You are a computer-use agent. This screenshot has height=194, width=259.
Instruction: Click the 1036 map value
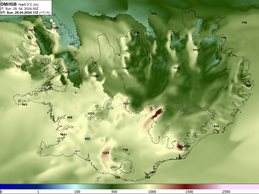177,68
